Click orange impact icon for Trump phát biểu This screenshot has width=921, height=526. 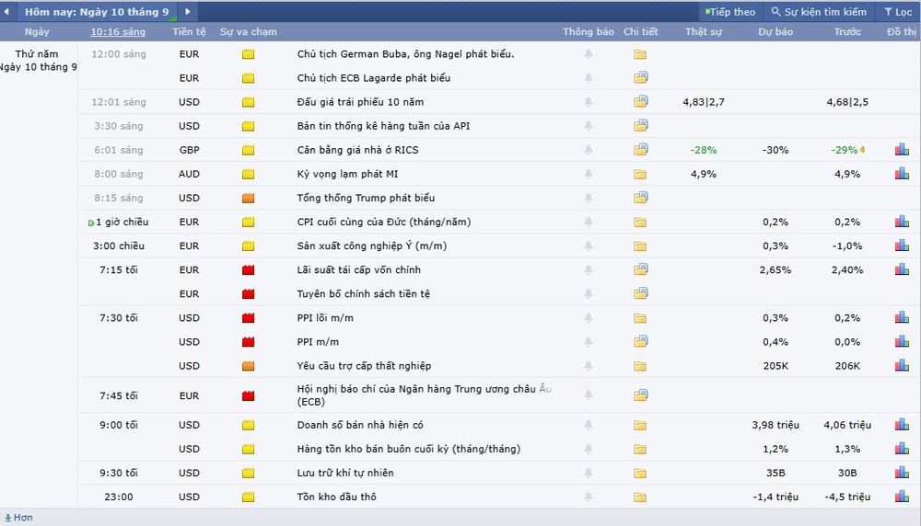pyautogui.click(x=249, y=199)
